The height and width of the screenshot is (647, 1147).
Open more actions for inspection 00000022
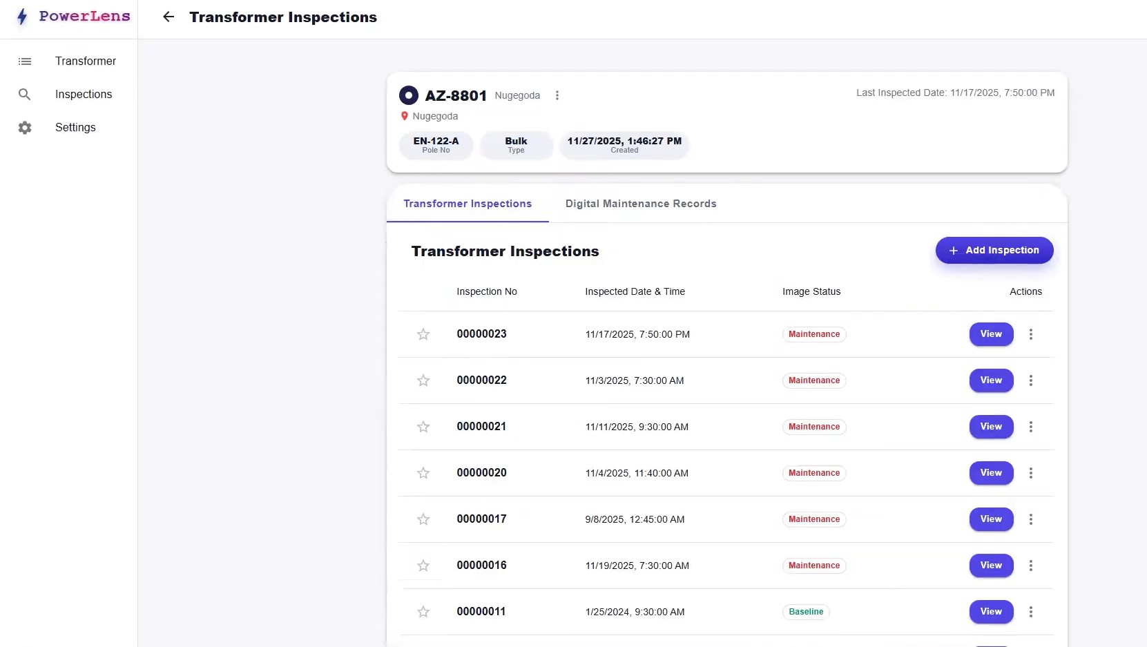(x=1031, y=380)
